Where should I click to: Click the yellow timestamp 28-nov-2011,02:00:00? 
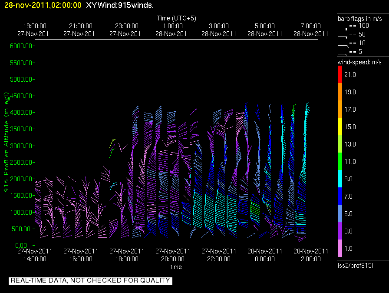pos(43,5)
